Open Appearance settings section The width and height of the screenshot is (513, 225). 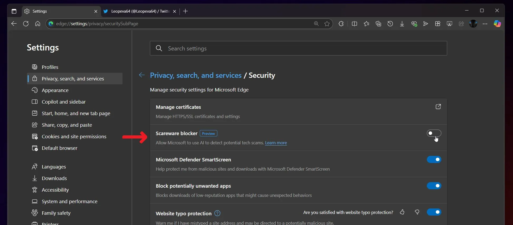pos(75,90)
